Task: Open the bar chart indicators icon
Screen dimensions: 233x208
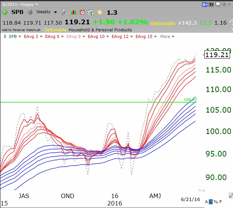Action: coord(74,12)
